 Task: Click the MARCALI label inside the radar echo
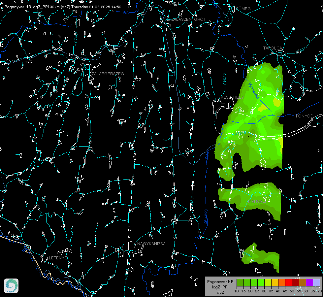coord(257,201)
